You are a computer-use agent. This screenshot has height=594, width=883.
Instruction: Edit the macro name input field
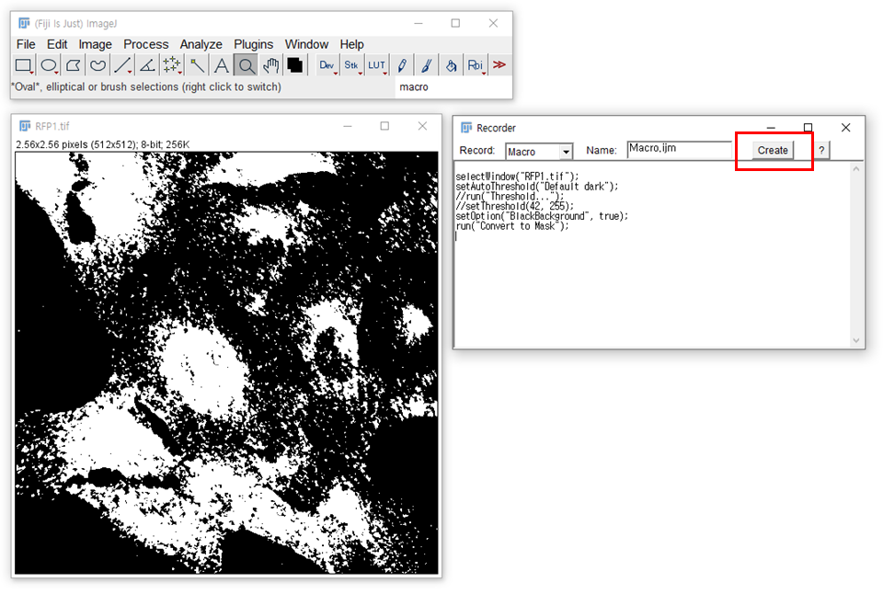click(679, 149)
